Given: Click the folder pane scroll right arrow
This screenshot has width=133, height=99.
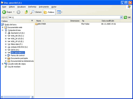Looking at the screenshot, I should pyautogui.click(x=32, y=97).
